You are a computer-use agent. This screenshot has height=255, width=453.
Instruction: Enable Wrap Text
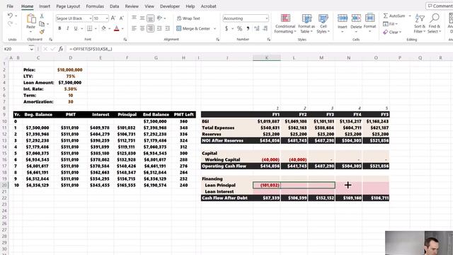coord(188,18)
